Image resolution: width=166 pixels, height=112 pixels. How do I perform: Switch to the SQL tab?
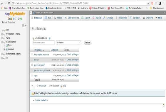point(48,18)
